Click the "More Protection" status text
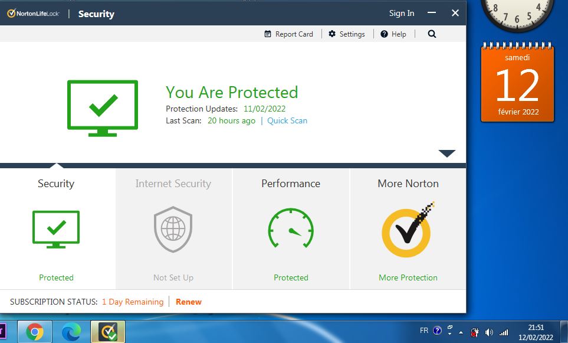The height and width of the screenshot is (343, 568). coord(408,277)
